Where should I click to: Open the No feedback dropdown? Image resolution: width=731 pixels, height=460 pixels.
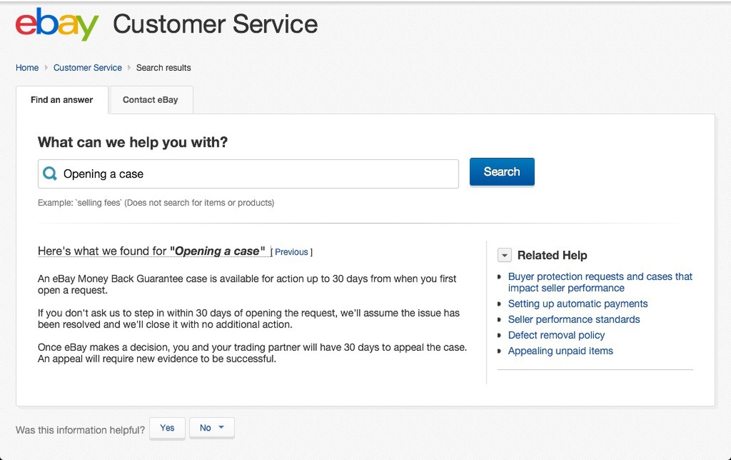click(x=212, y=428)
